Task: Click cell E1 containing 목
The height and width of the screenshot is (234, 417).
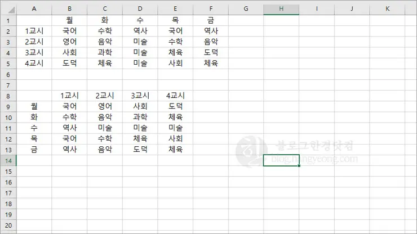Action: click(x=175, y=20)
